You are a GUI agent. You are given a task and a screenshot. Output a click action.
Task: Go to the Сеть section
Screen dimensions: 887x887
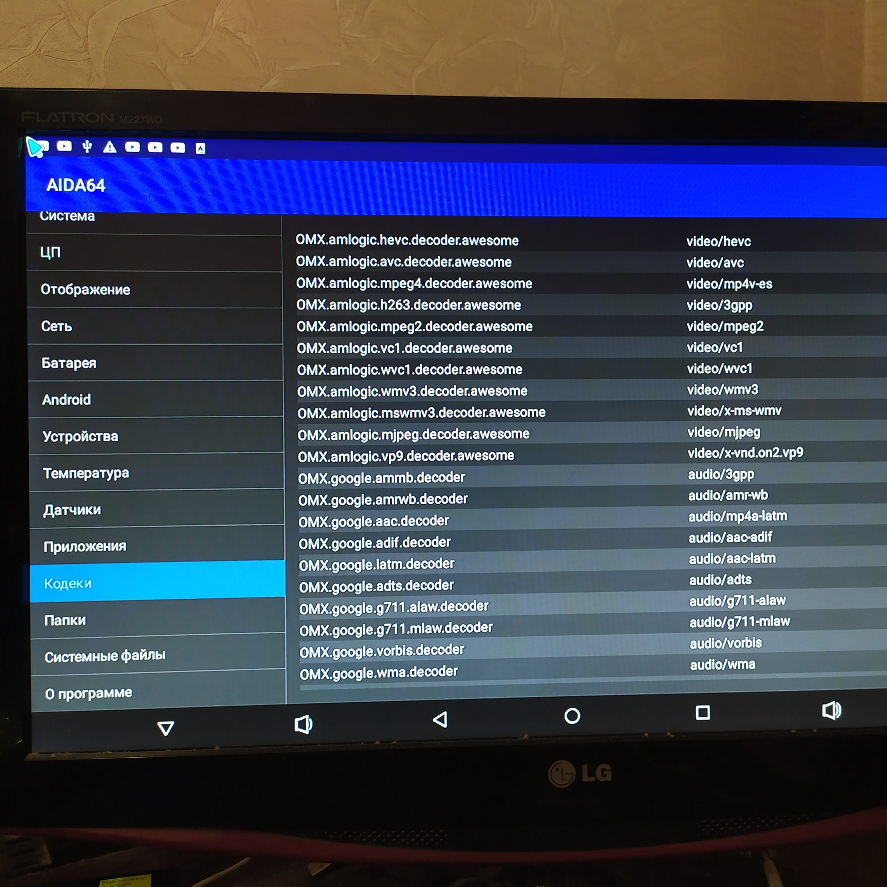coord(155,326)
